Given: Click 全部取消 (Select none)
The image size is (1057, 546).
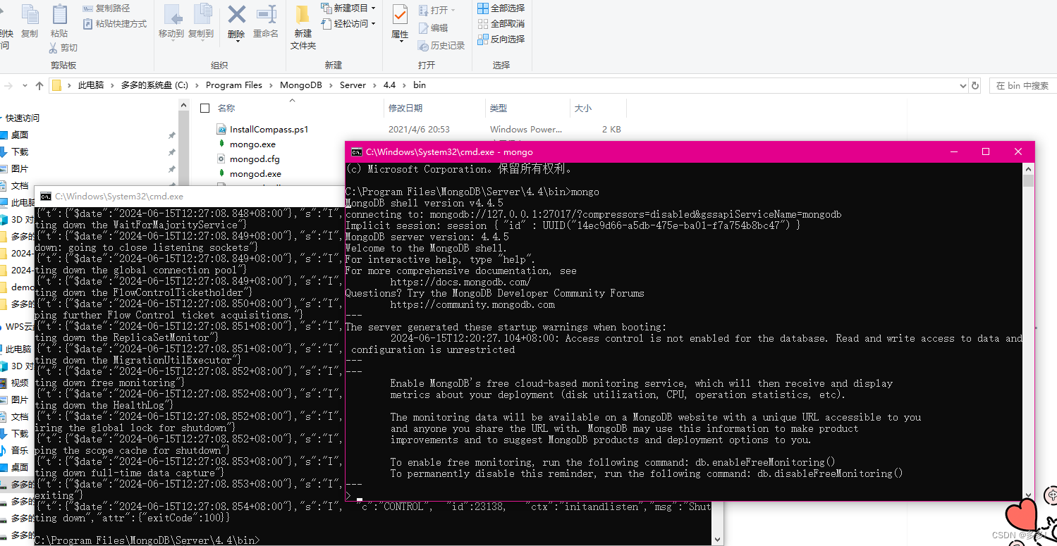Looking at the screenshot, I should (501, 24).
